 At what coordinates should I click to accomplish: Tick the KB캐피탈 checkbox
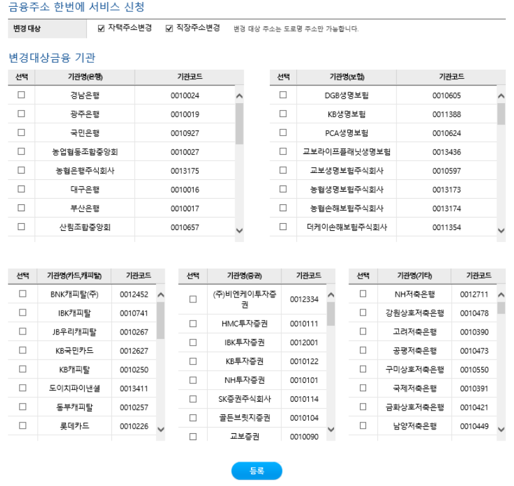coord(23,369)
